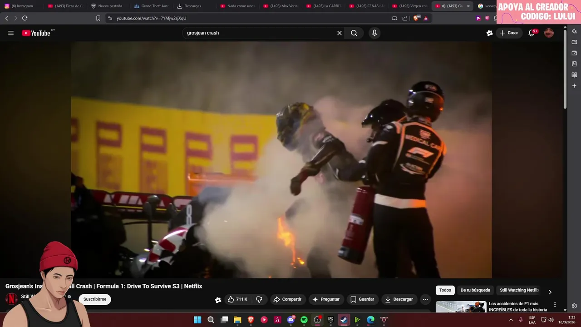This screenshot has height=327, width=581.
Task: Open the Brave sidebar Leo AI icon
Action: (574, 31)
